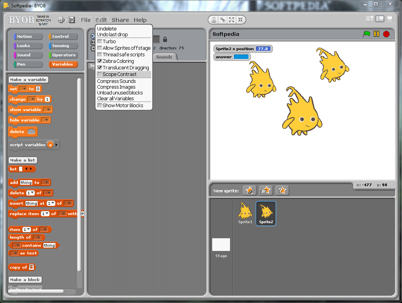Click Sprite2 x position monitor
This screenshot has height=303, width=402.
(243, 49)
